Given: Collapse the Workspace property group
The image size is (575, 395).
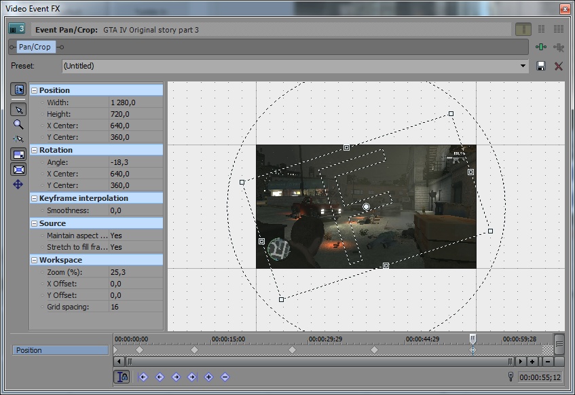Looking at the screenshot, I should tap(34, 260).
